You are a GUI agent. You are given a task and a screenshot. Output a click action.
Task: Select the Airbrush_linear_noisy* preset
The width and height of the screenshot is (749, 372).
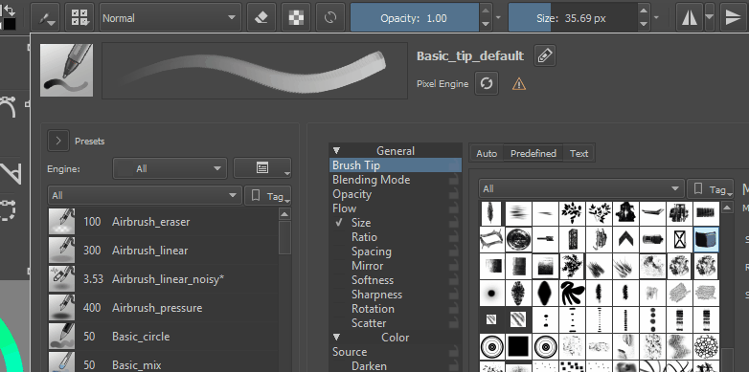tap(163, 279)
